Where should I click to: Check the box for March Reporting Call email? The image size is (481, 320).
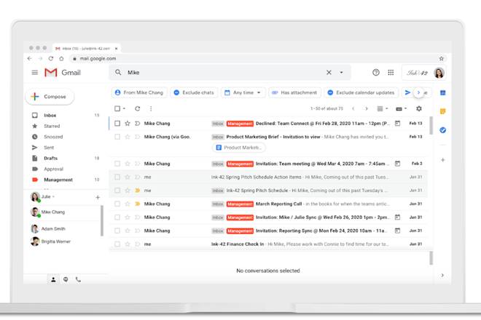117,204
